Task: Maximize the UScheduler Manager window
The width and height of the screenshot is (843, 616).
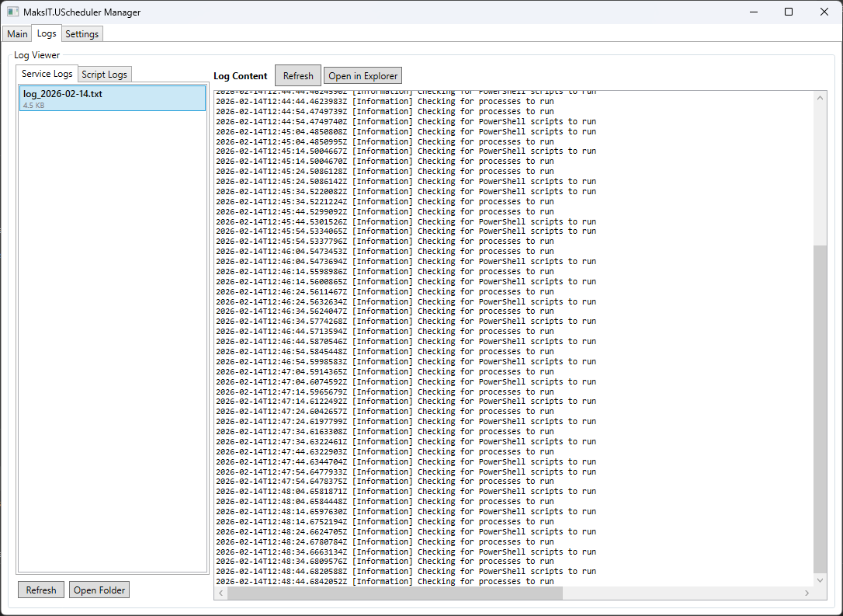Action: click(x=789, y=12)
